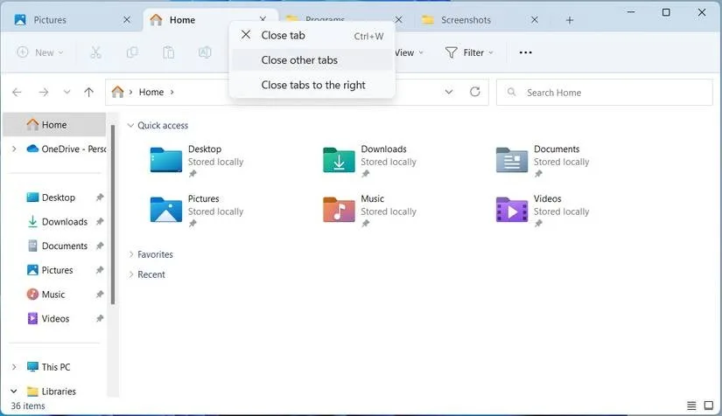Image resolution: width=722 pixels, height=416 pixels.
Task: Click the navigation pane scrollbar
Action: point(113,214)
